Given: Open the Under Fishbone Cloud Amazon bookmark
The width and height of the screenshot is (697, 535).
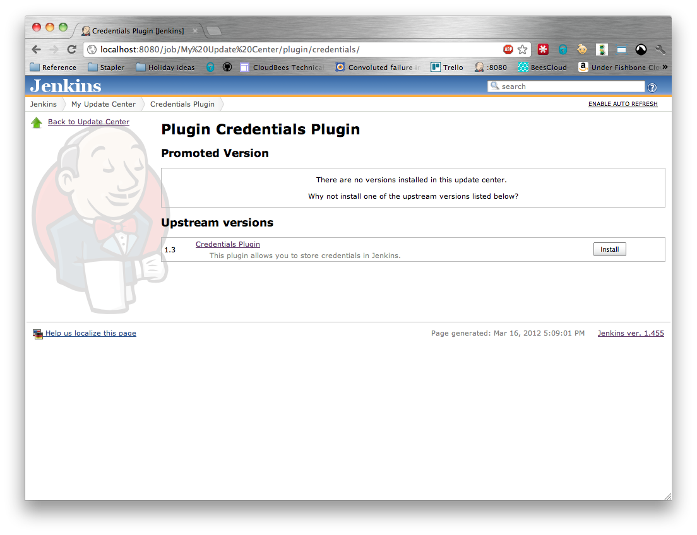Looking at the screenshot, I should (x=619, y=67).
